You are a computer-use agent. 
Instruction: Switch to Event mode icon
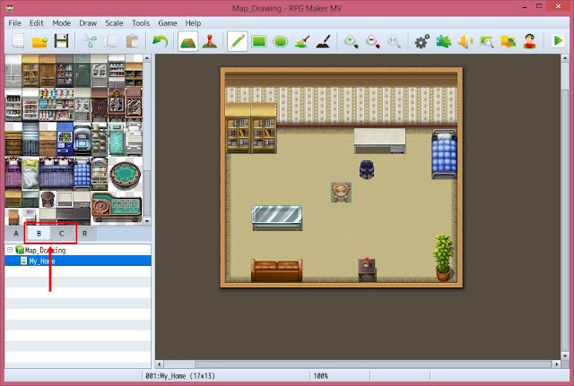[209, 41]
